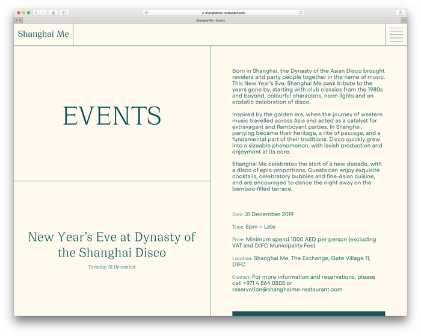Minimize the window with the yellow button
The width and height of the screenshot is (421, 336).
tap(23, 13)
